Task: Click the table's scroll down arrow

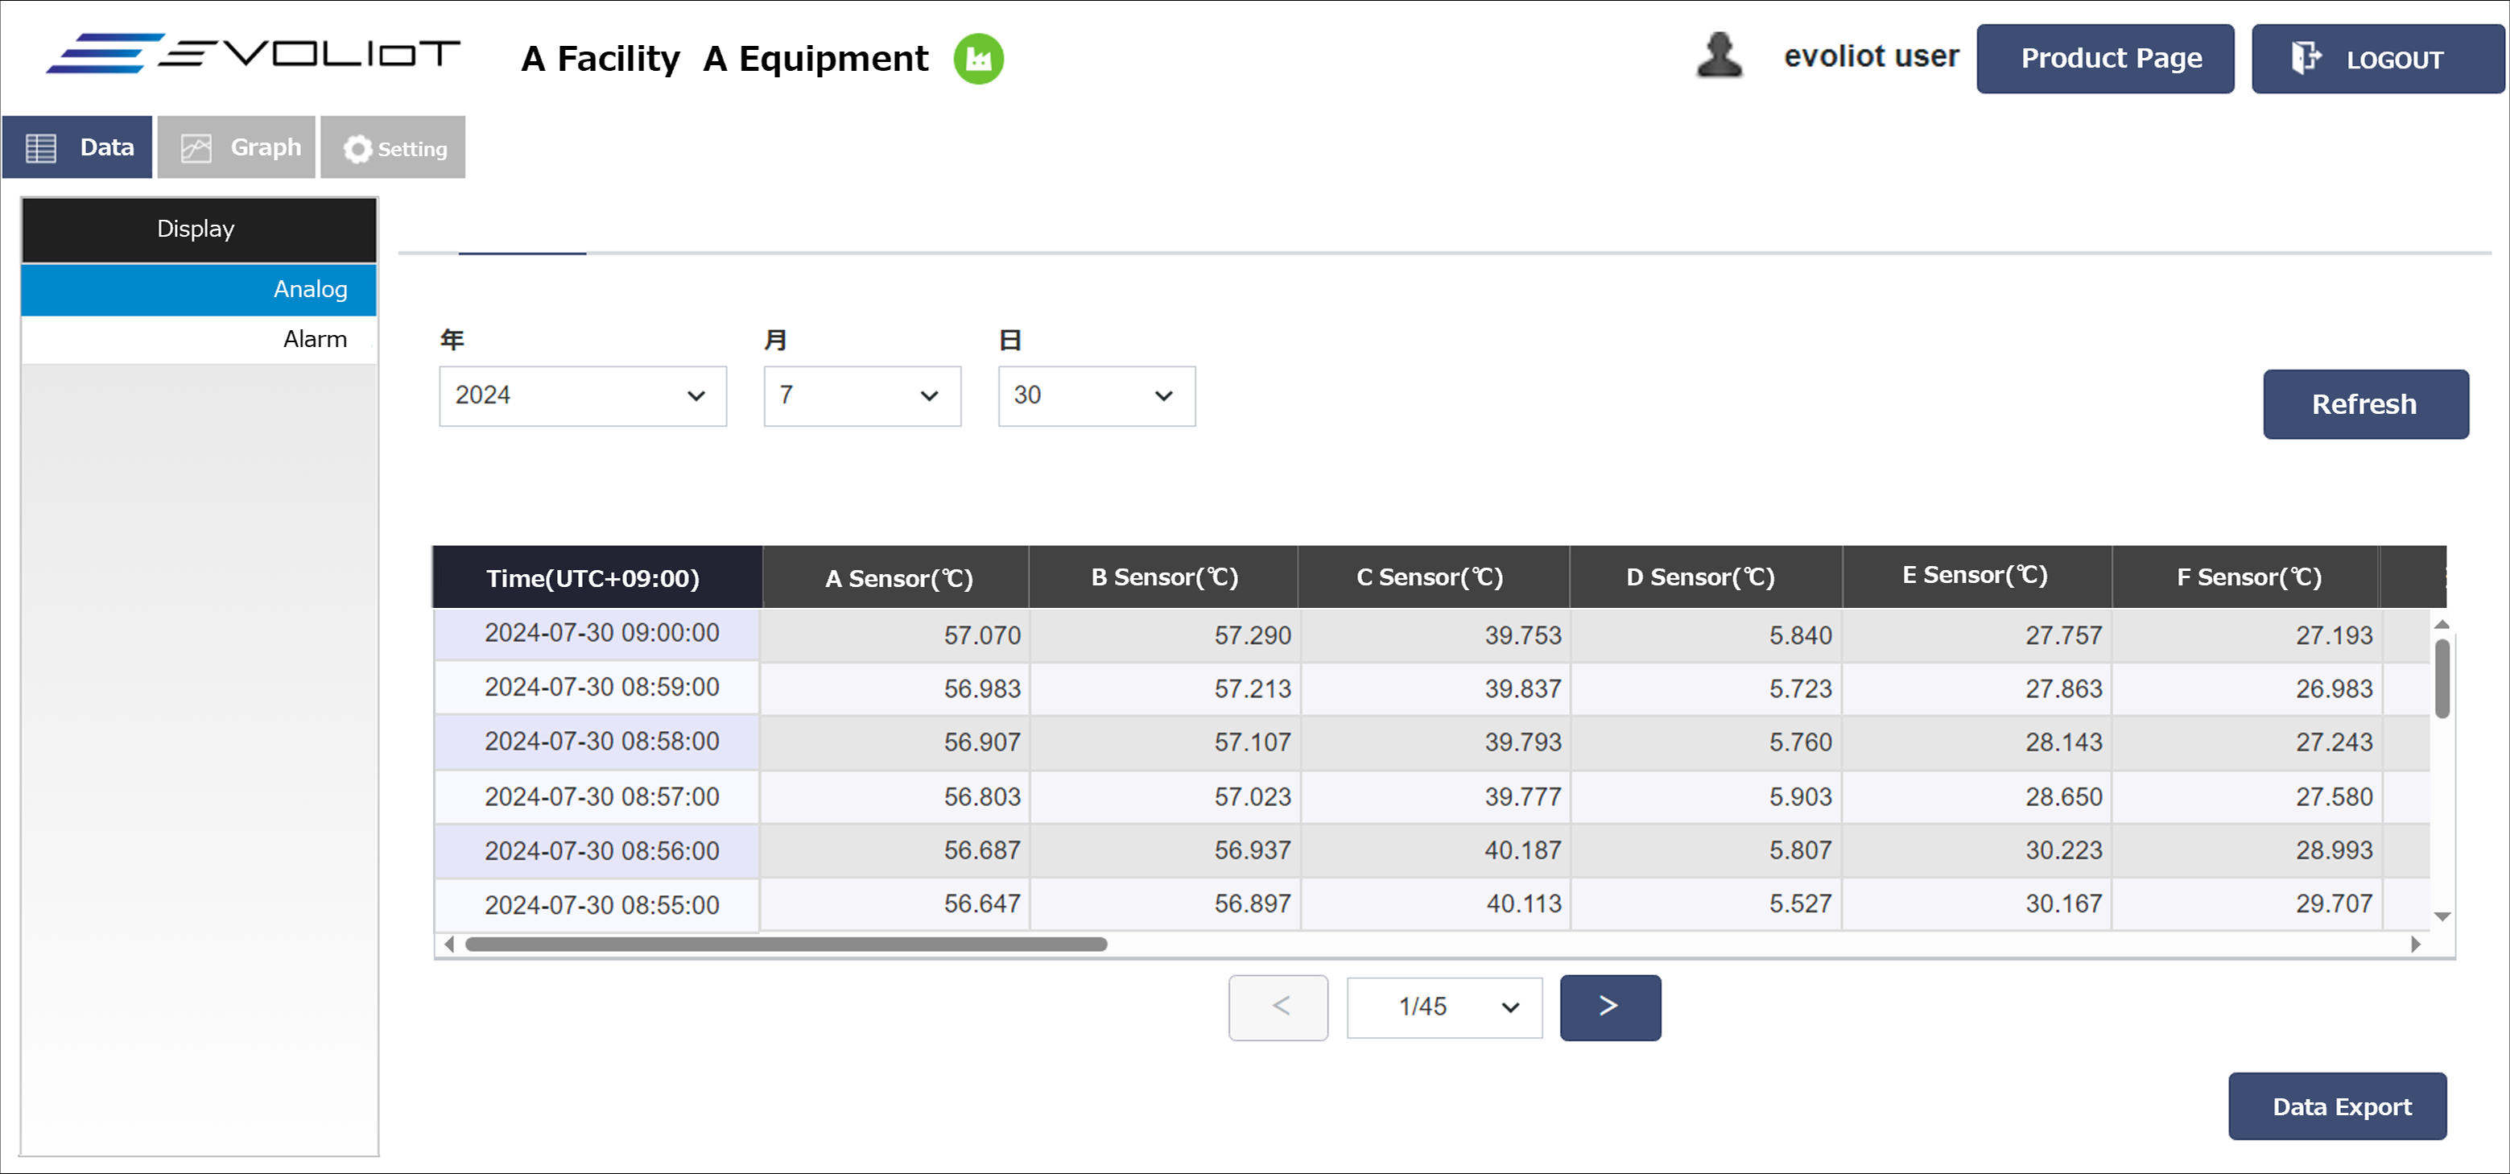Action: (2442, 916)
